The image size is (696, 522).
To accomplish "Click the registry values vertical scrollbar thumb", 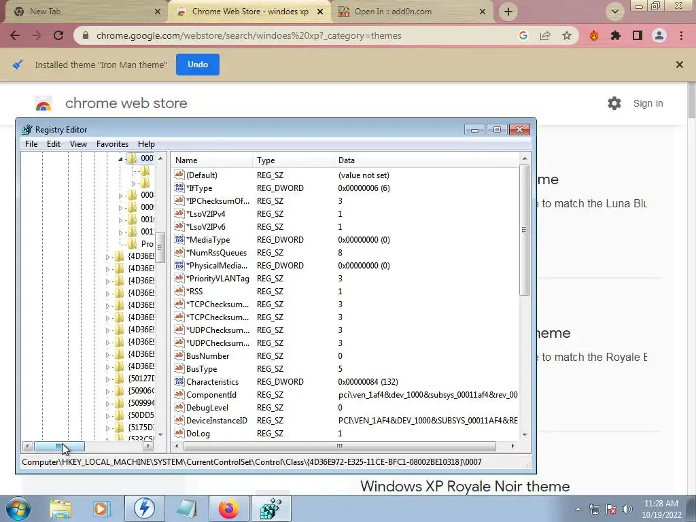I will pos(525,230).
